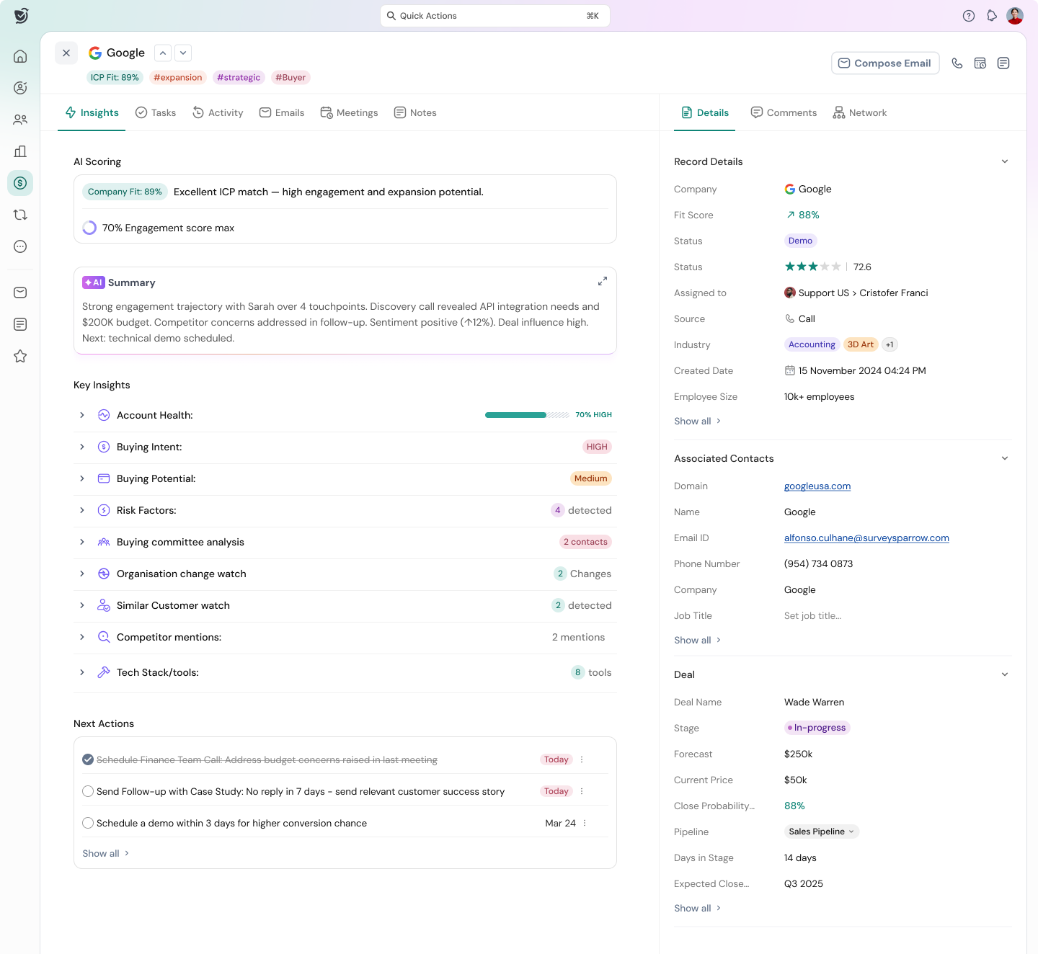Click the Quick Actions search field
Image resolution: width=1038 pixels, height=954 pixels.
tap(495, 16)
